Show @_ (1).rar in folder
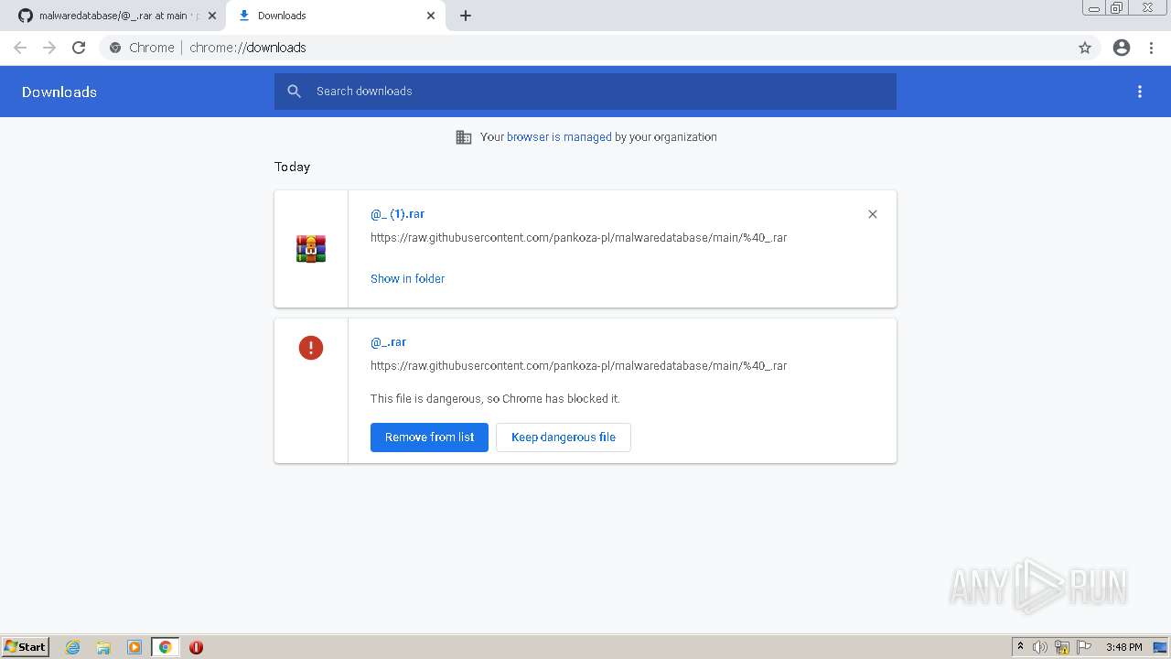This screenshot has width=1171, height=659. click(407, 279)
